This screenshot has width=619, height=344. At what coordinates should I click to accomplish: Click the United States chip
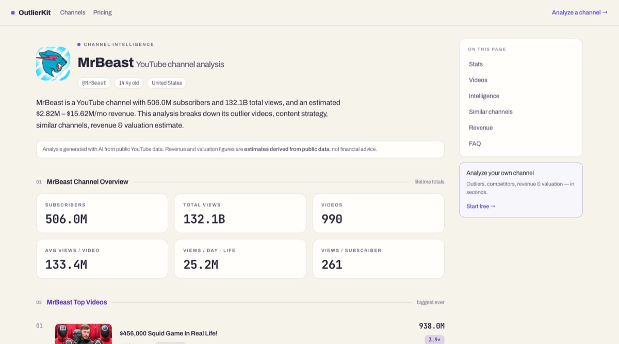[167, 83]
